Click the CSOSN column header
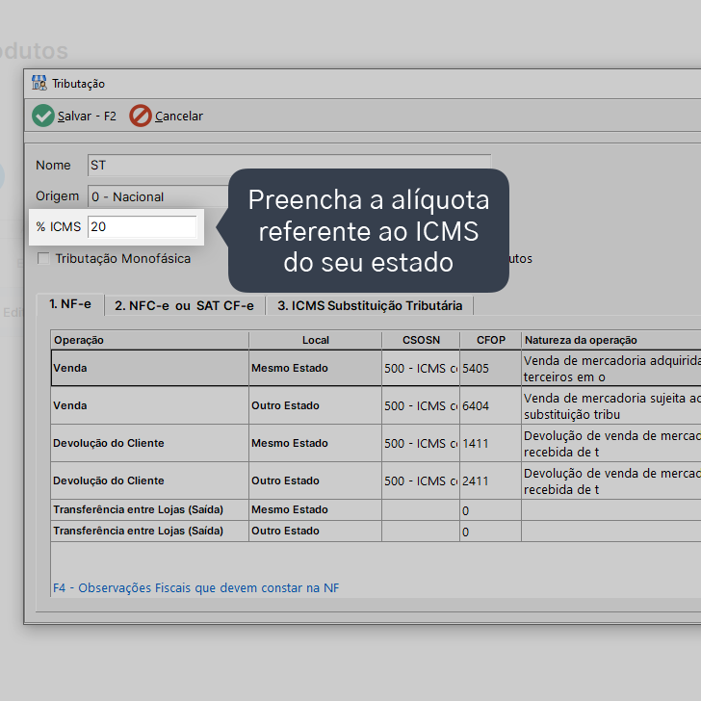Screen dimensions: 701x701 (x=421, y=340)
